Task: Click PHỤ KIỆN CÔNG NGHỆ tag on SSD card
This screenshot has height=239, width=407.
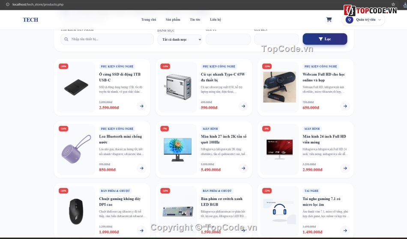Action: click(x=117, y=66)
